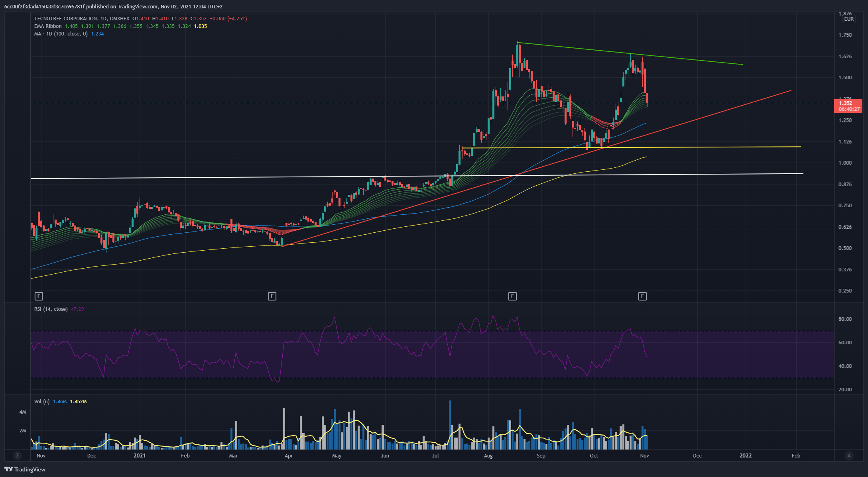Image resolution: width=868 pixels, height=477 pixels.
Task: Click the Z timezone button
Action: [17, 455]
